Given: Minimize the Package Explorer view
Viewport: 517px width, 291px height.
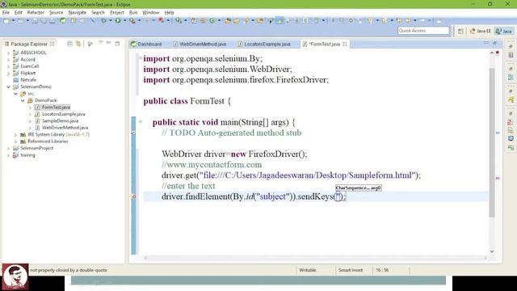Looking at the screenshot, I should [x=108, y=43].
